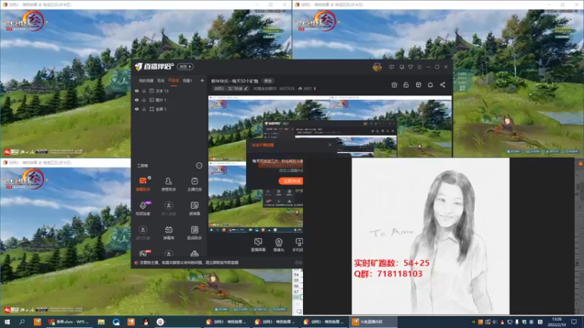Add 摄像头 camera source
The width and height of the screenshot is (584, 328).
pyautogui.click(x=279, y=245)
